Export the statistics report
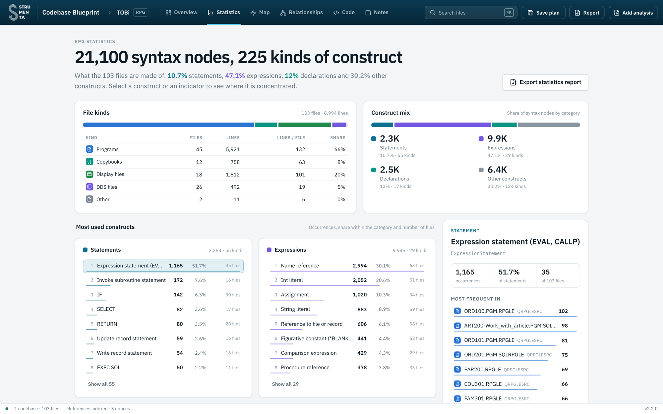The height and width of the screenshot is (414, 663). pos(545,82)
